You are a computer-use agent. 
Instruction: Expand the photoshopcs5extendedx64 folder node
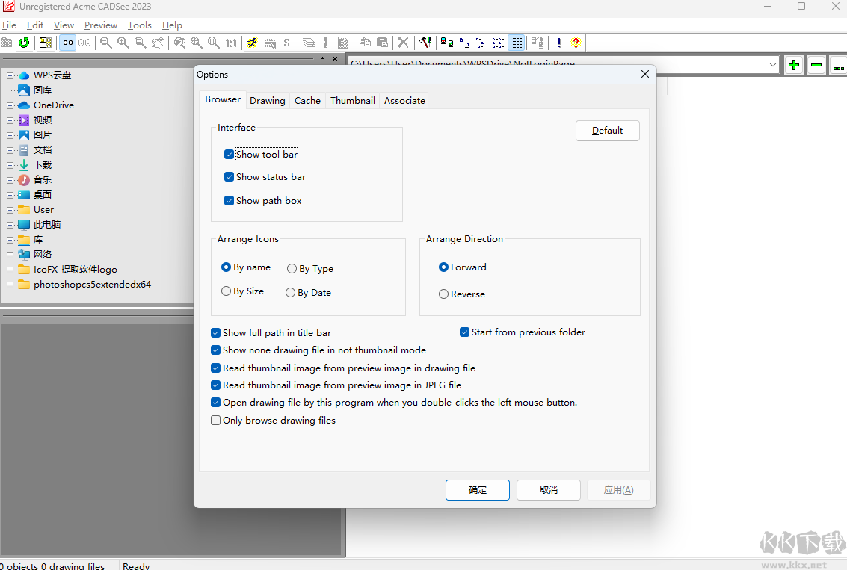tap(10, 285)
